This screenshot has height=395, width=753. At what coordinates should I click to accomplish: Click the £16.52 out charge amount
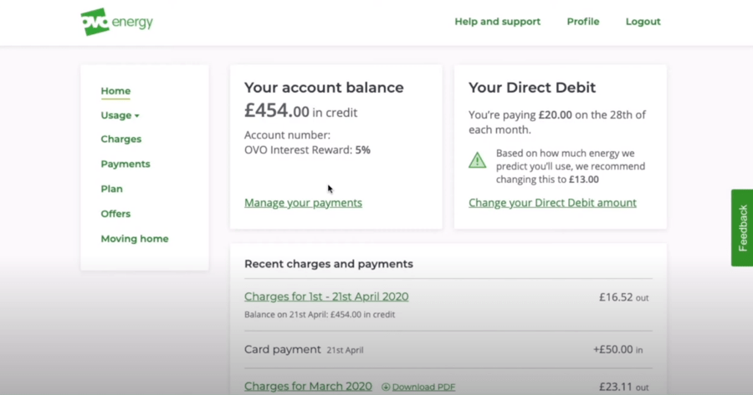pos(624,297)
